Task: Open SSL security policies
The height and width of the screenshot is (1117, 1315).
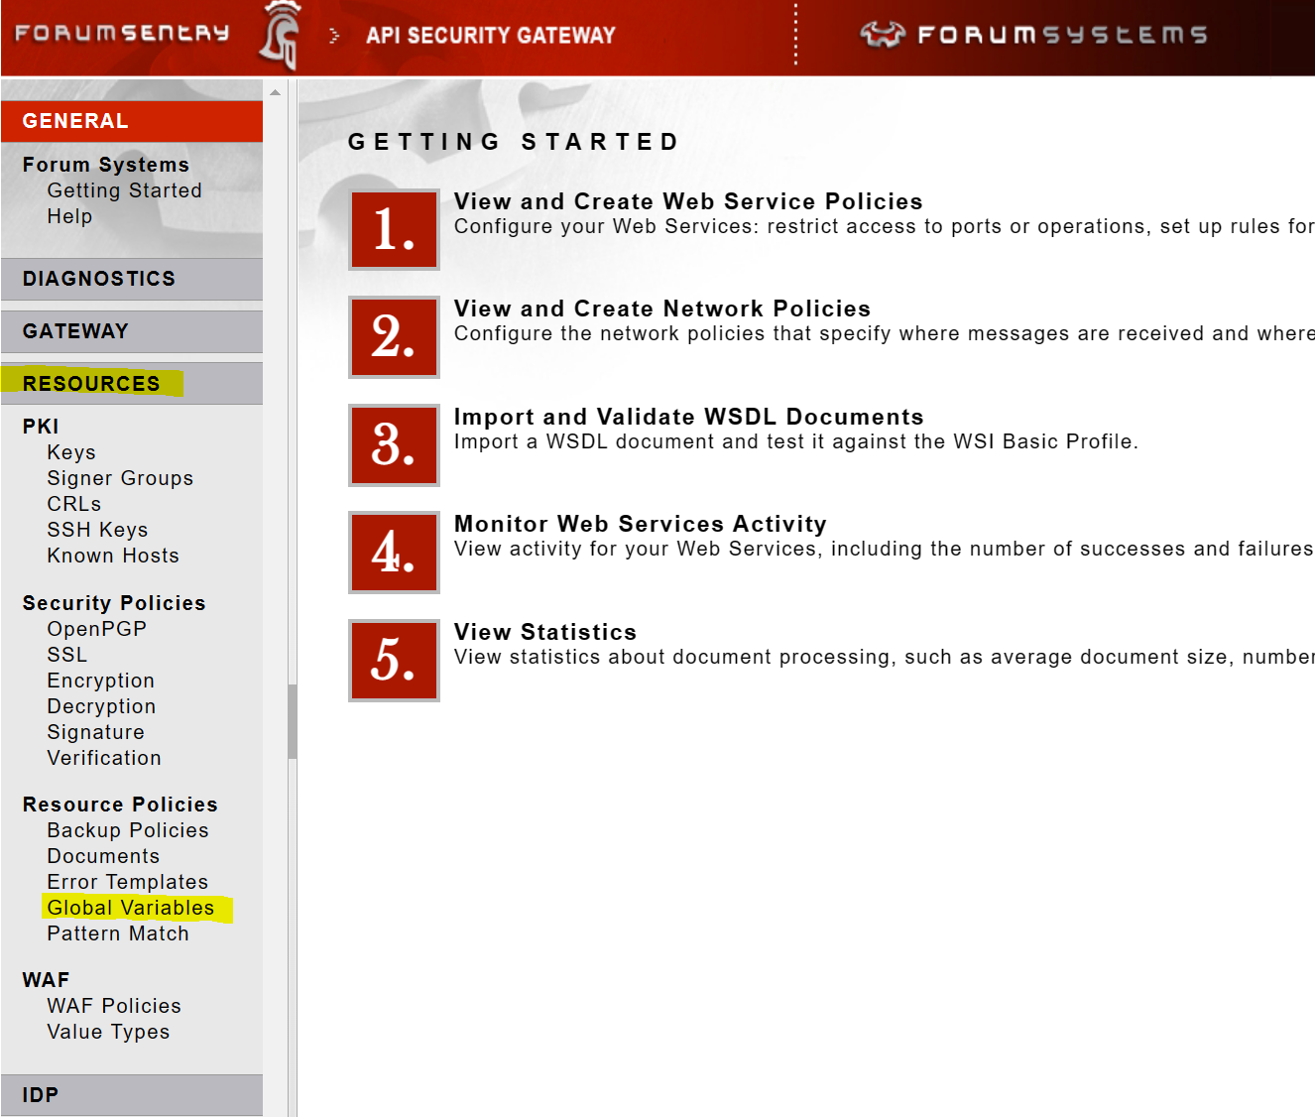Action: tap(67, 655)
